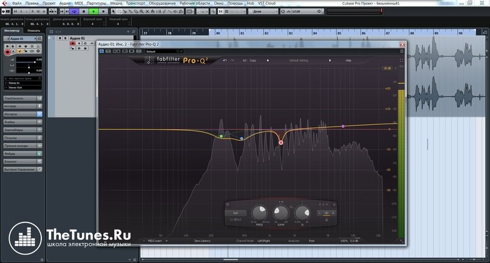
Task: Open the Zero Latency processing mode selector
Action: pyautogui.click(x=202, y=241)
